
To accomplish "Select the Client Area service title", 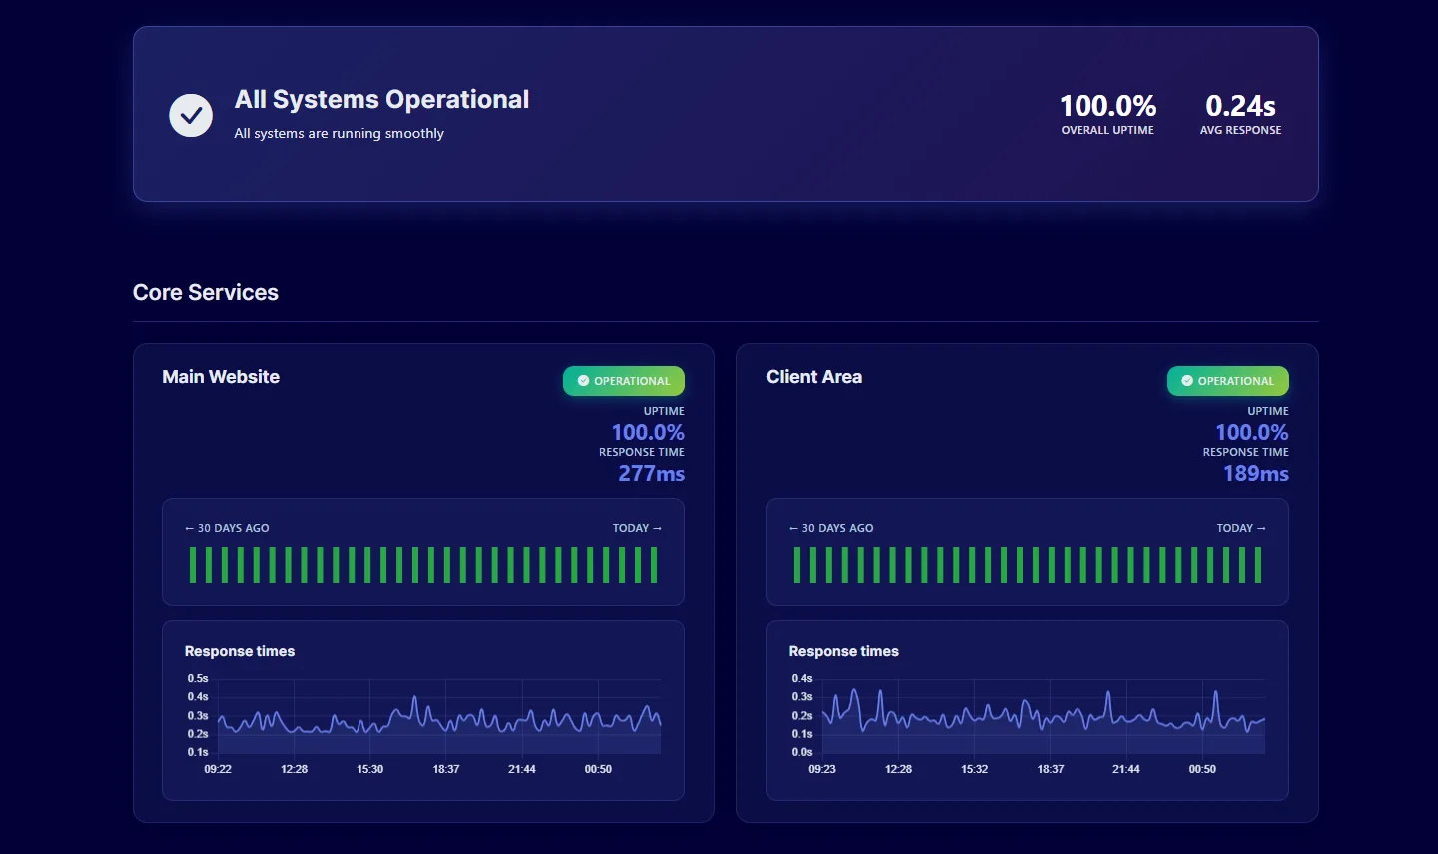I will pyautogui.click(x=814, y=377).
